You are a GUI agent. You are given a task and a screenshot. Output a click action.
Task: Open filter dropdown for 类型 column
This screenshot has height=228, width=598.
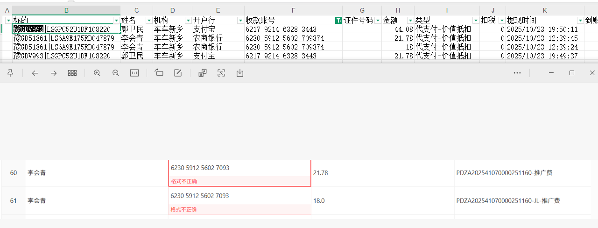(x=476, y=20)
